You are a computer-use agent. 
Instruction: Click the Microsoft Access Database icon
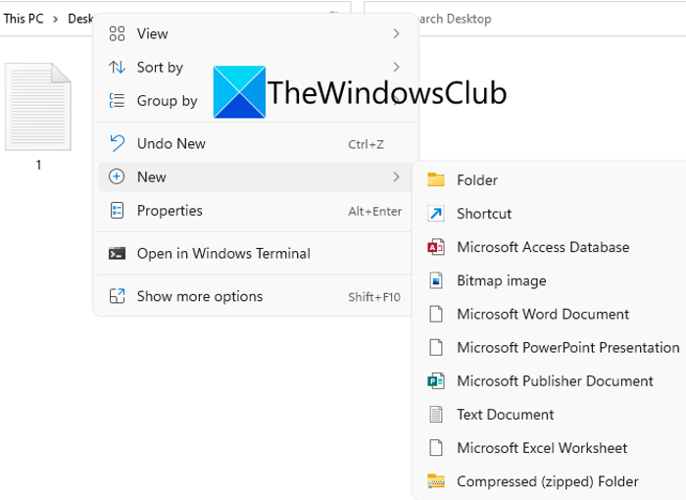(x=436, y=247)
